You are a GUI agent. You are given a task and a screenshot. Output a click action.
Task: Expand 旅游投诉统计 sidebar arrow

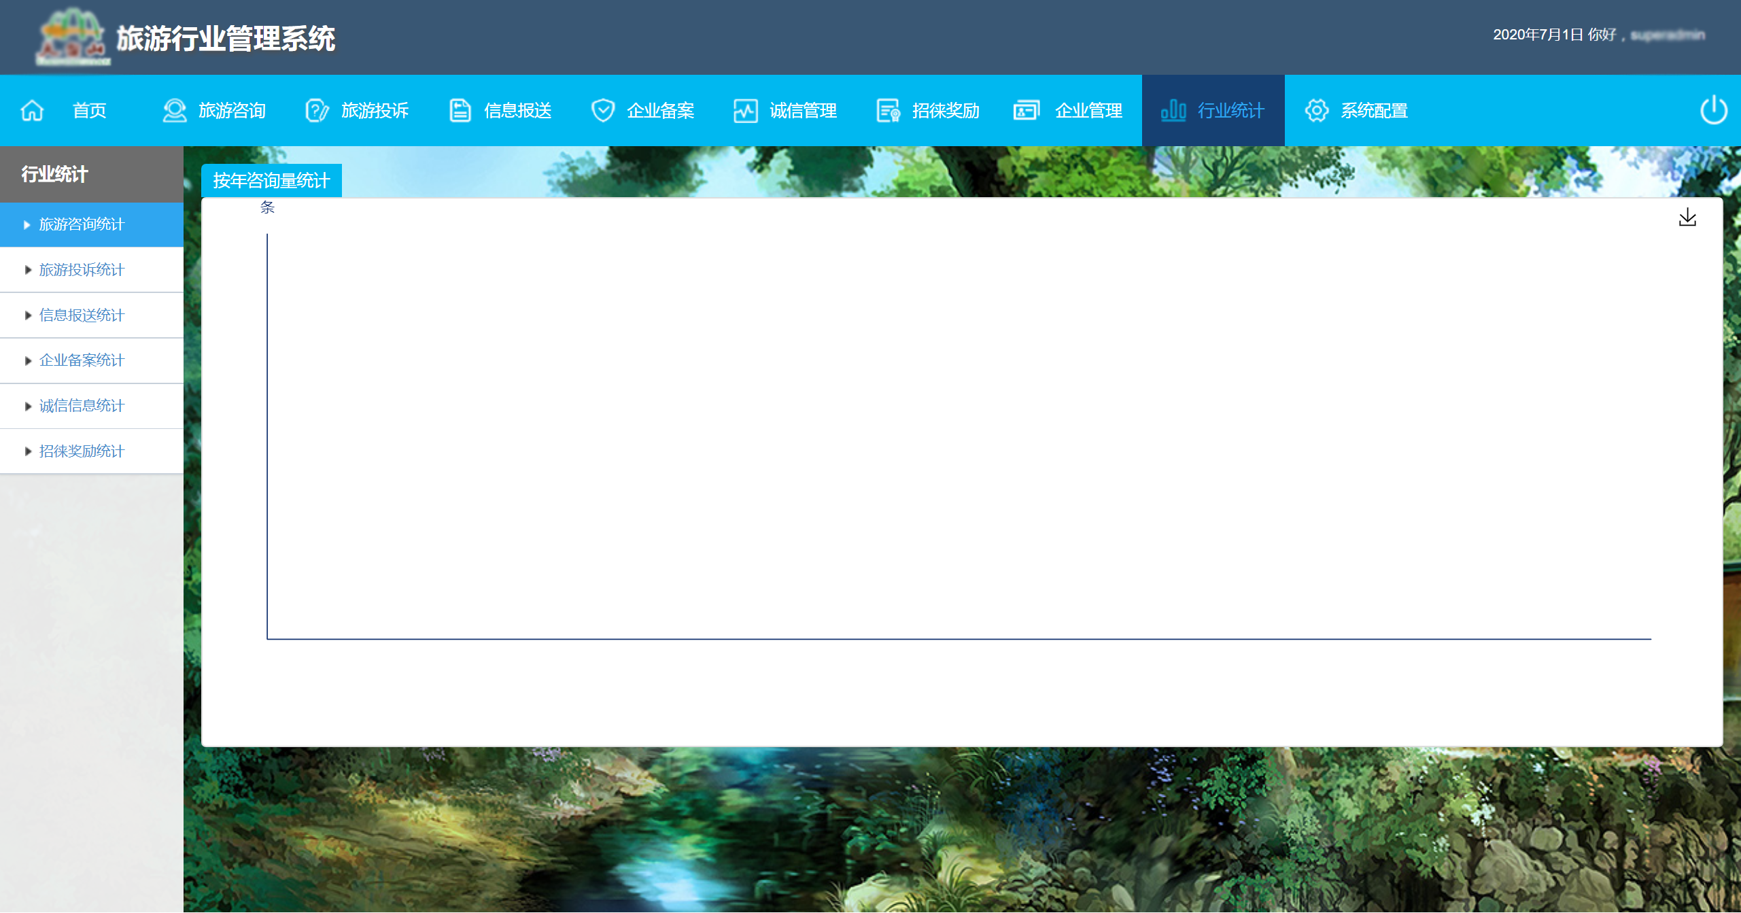tap(28, 270)
